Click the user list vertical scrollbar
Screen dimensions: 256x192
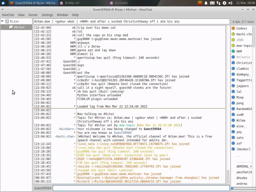(253, 36)
